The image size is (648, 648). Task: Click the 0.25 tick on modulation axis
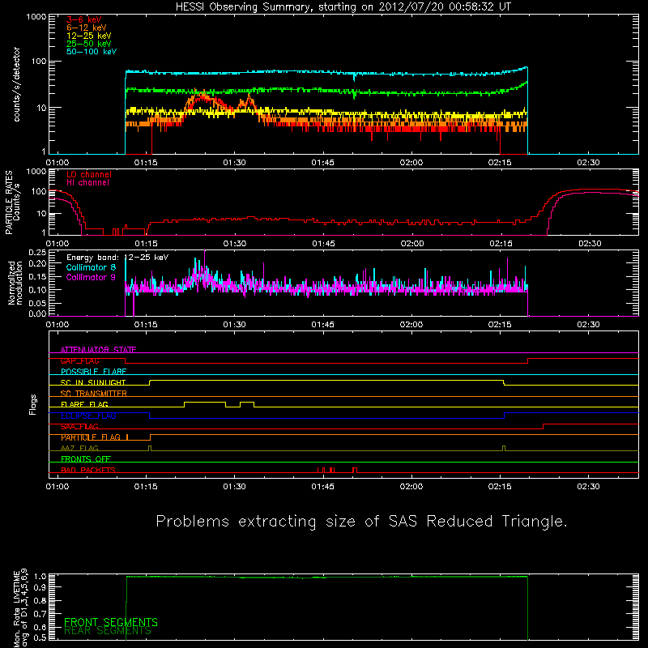37,253
